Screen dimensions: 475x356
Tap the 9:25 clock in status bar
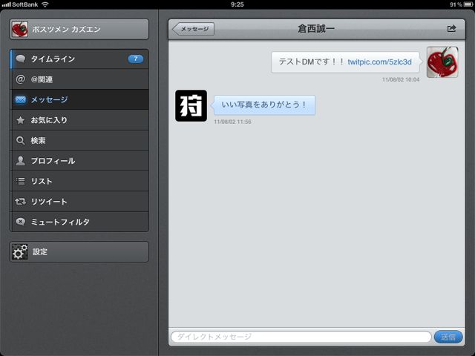click(x=237, y=4)
